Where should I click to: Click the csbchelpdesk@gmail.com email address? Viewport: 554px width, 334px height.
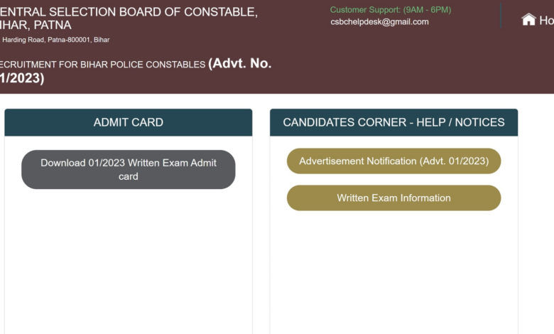click(x=379, y=22)
